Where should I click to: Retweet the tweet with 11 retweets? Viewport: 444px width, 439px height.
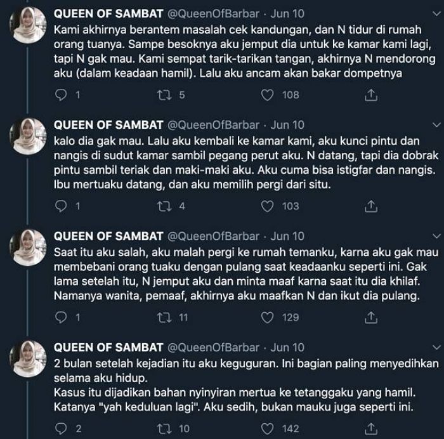click(x=164, y=317)
